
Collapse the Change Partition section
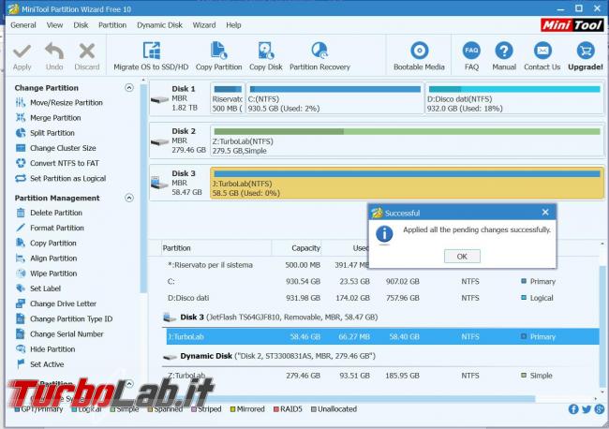click(129, 88)
